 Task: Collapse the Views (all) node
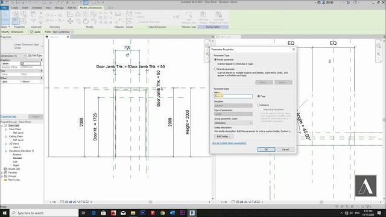(x=2, y=126)
